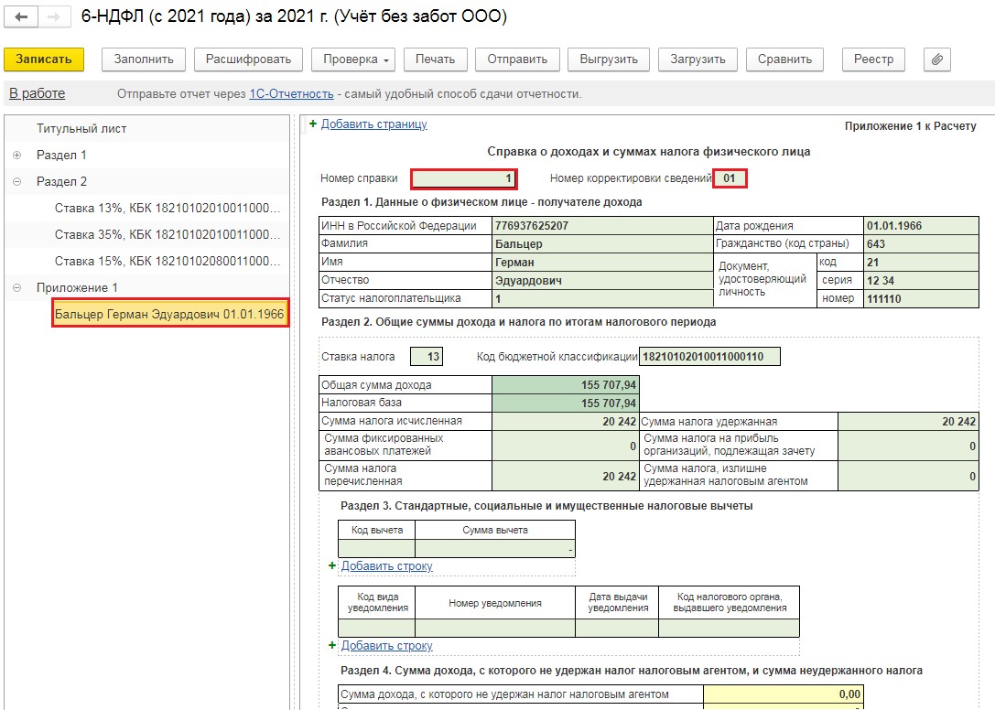Select Бальцер Герман Эдуардович tree row

click(x=170, y=314)
